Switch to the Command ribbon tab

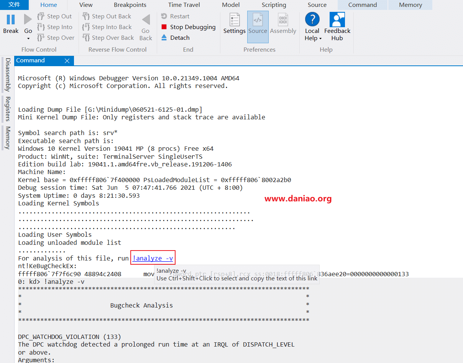363,5
